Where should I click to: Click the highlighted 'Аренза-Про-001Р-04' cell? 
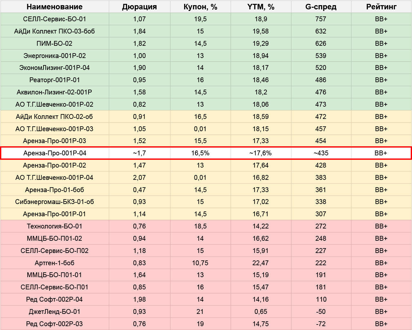pyautogui.click(x=55, y=153)
